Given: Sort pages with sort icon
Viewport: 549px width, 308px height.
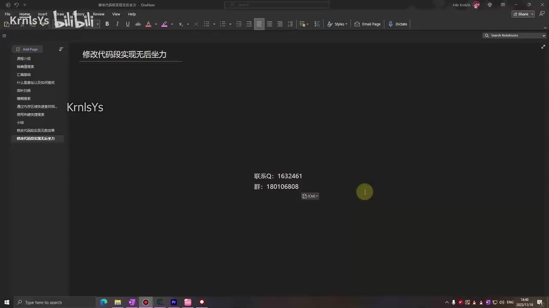Looking at the screenshot, I should point(61,49).
